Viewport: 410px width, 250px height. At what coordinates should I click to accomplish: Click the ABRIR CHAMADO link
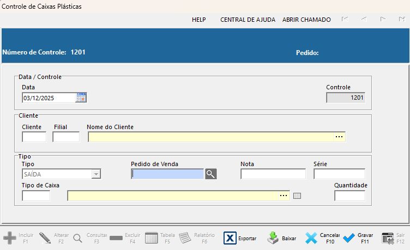pos(306,19)
